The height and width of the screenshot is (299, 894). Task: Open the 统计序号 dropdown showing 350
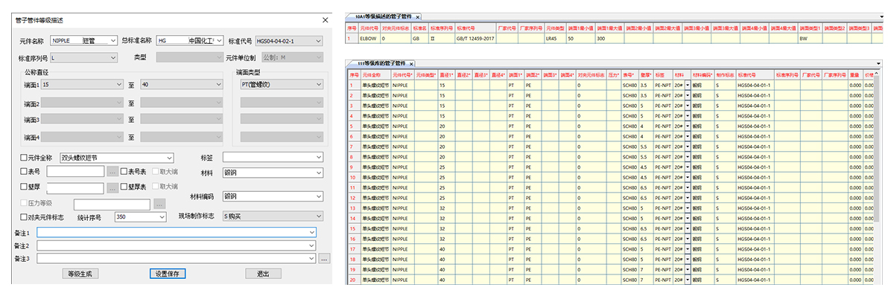pyautogui.click(x=140, y=217)
